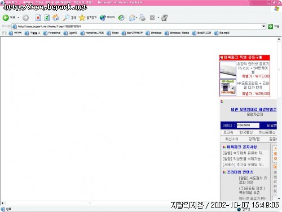Click the HP photo printer product thumbnail
The width and height of the screenshot is (282, 212).
pos(228,88)
